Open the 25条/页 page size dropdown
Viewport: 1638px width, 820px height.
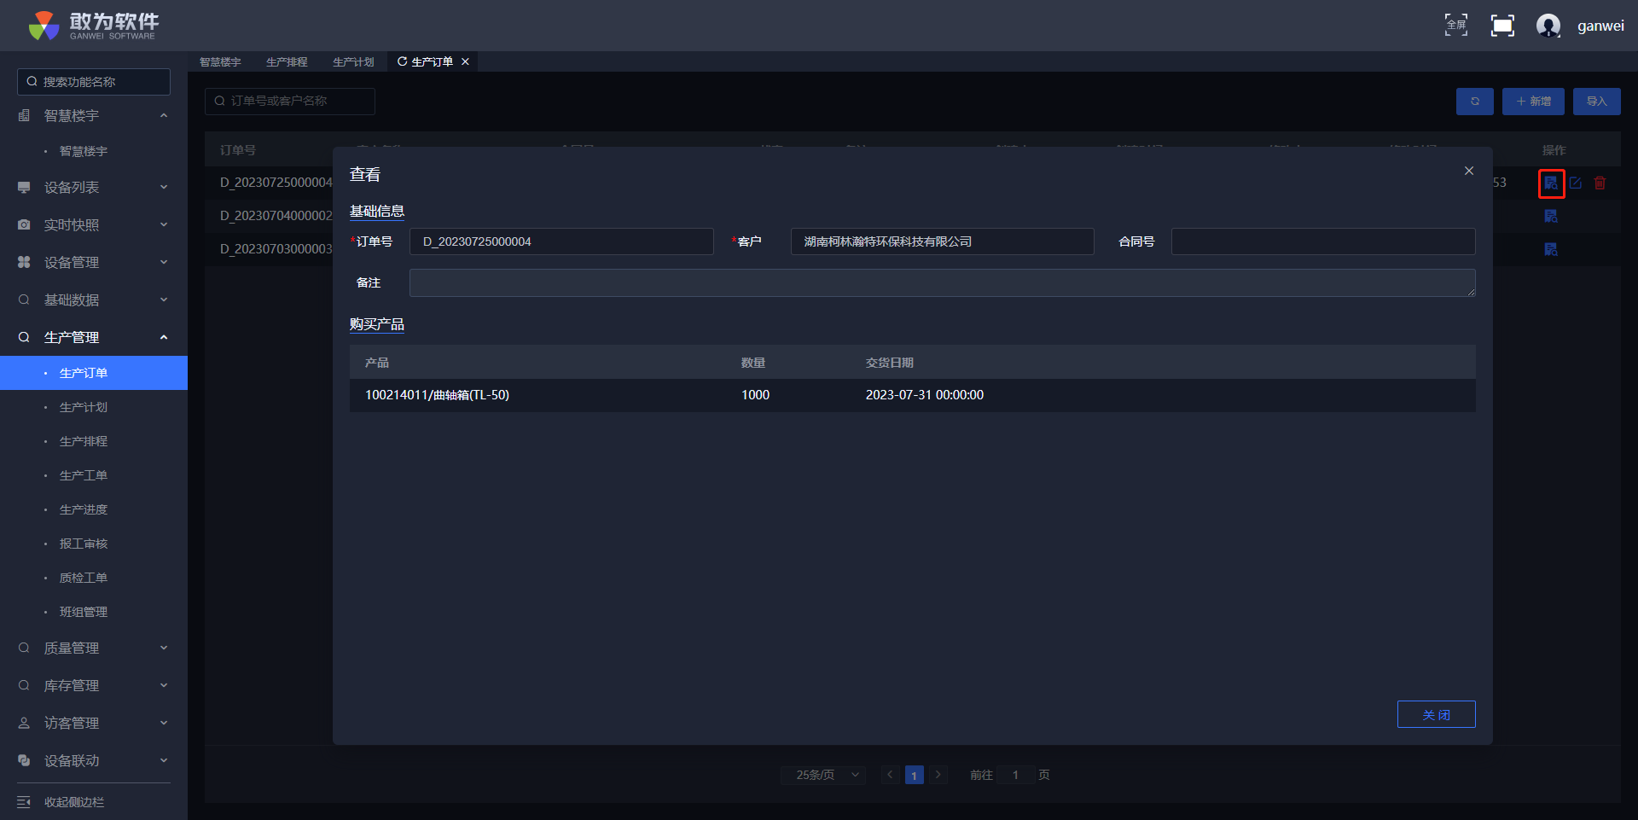(823, 775)
